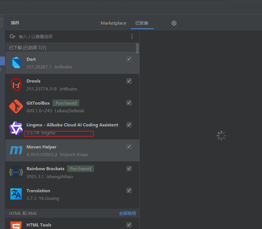Click the Translation plugin icon
The image size is (262, 229).
pos(16,194)
